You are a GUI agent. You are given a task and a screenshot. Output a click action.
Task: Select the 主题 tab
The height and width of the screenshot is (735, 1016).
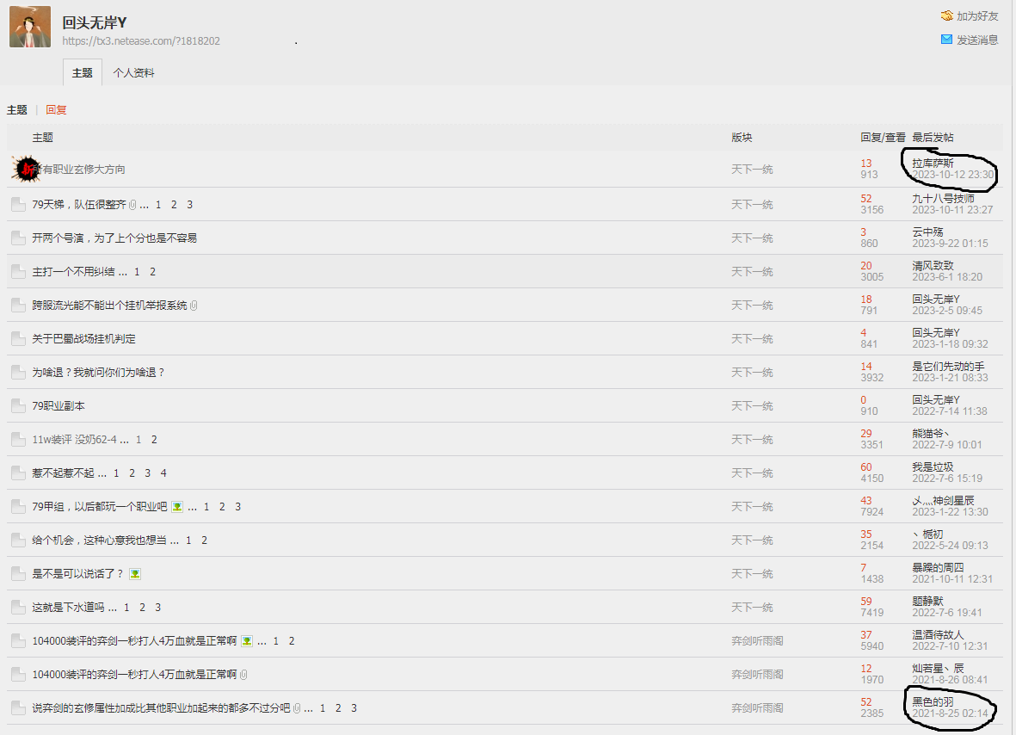(x=83, y=73)
